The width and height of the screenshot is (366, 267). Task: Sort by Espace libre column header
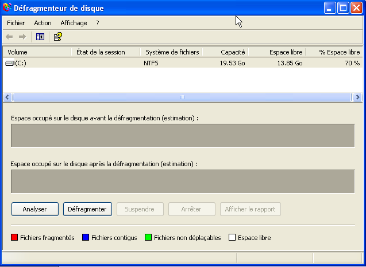tap(277, 52)
